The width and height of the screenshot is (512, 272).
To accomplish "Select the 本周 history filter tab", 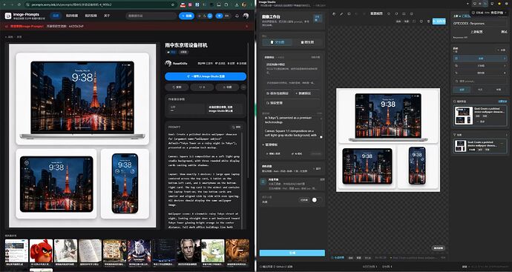I will coord(499,90).
